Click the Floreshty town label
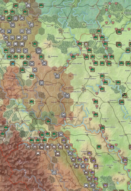 pyautogui.click(x=113, y=154)
